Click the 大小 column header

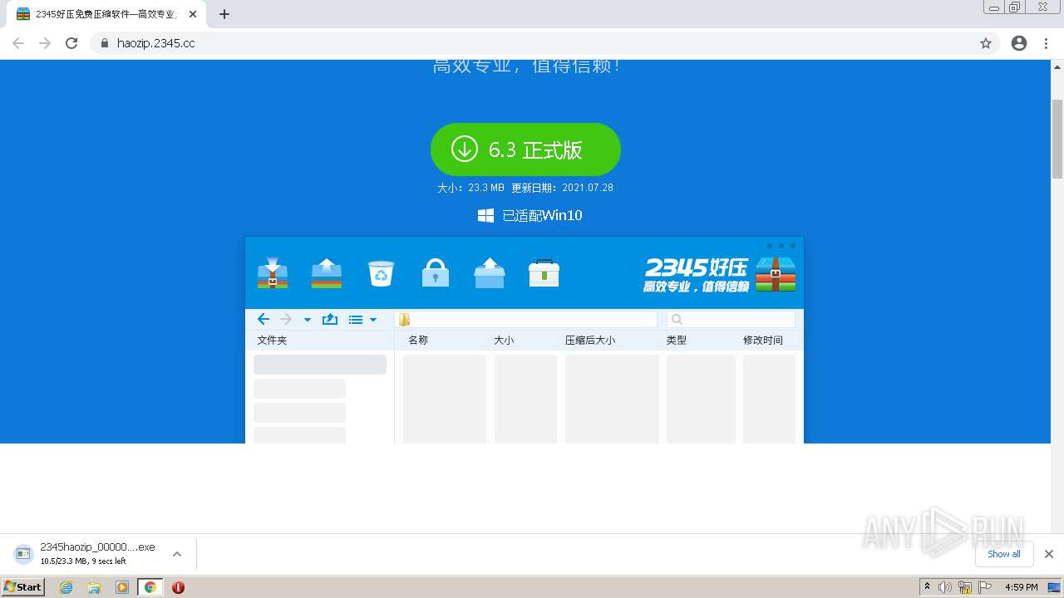[504, 341]
